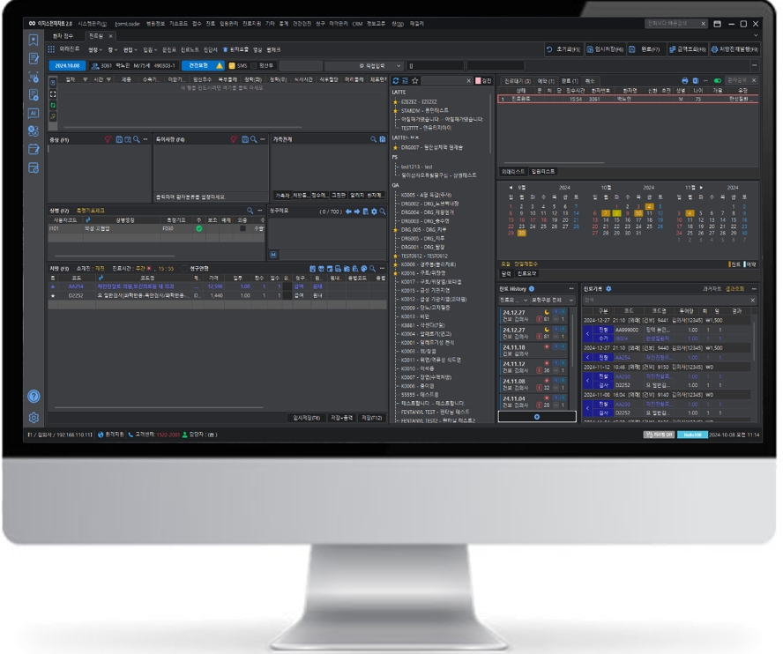
Task: Click the printer icon in waiting list panel
Action: point(683,80)
